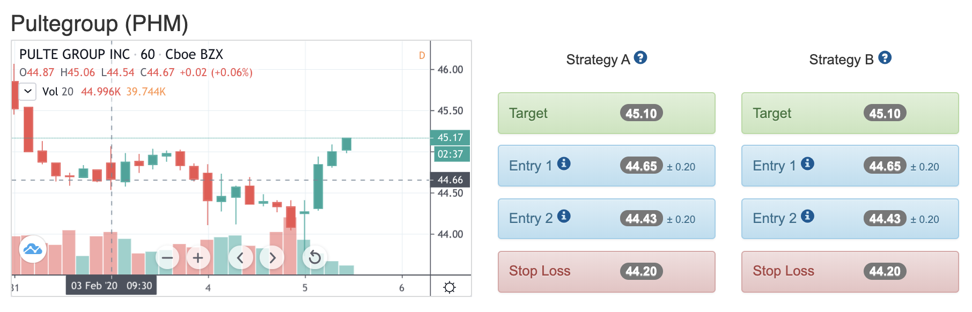Open Entry 2 info icon under Strategy B
Image resolution: width=972 pixels, height=312 pixels.
coord(807,216)
